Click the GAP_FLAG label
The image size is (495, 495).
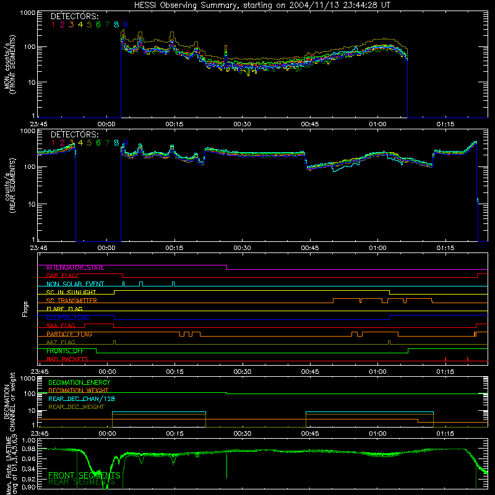[61, 276]
